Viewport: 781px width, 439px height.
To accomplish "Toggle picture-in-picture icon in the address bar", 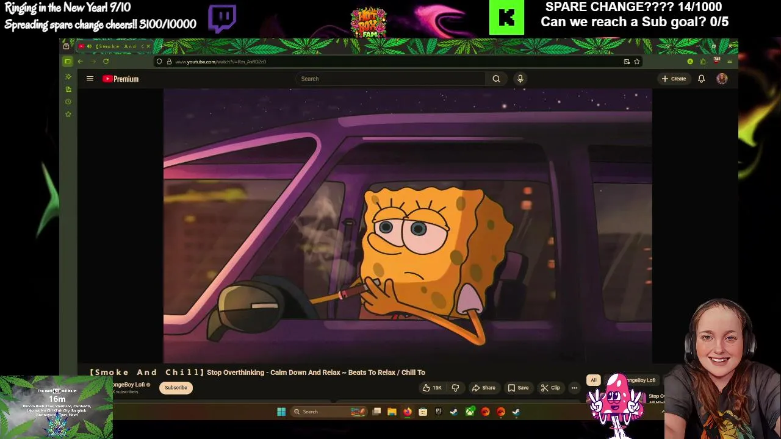I will tap(627, 62).
